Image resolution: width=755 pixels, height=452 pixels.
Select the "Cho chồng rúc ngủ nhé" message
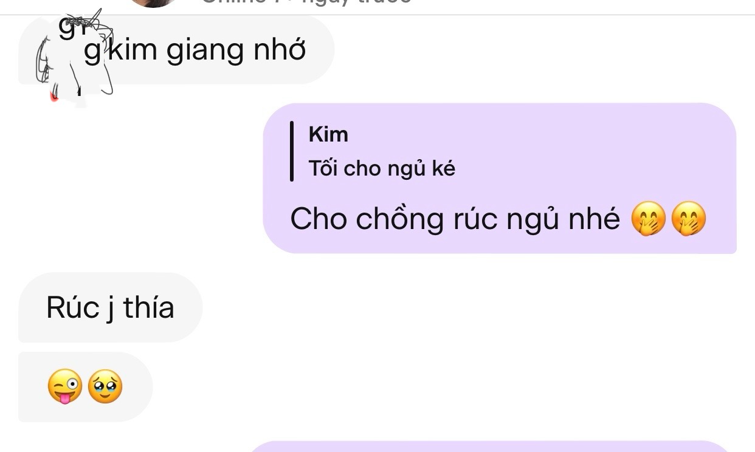click(499, 178)
